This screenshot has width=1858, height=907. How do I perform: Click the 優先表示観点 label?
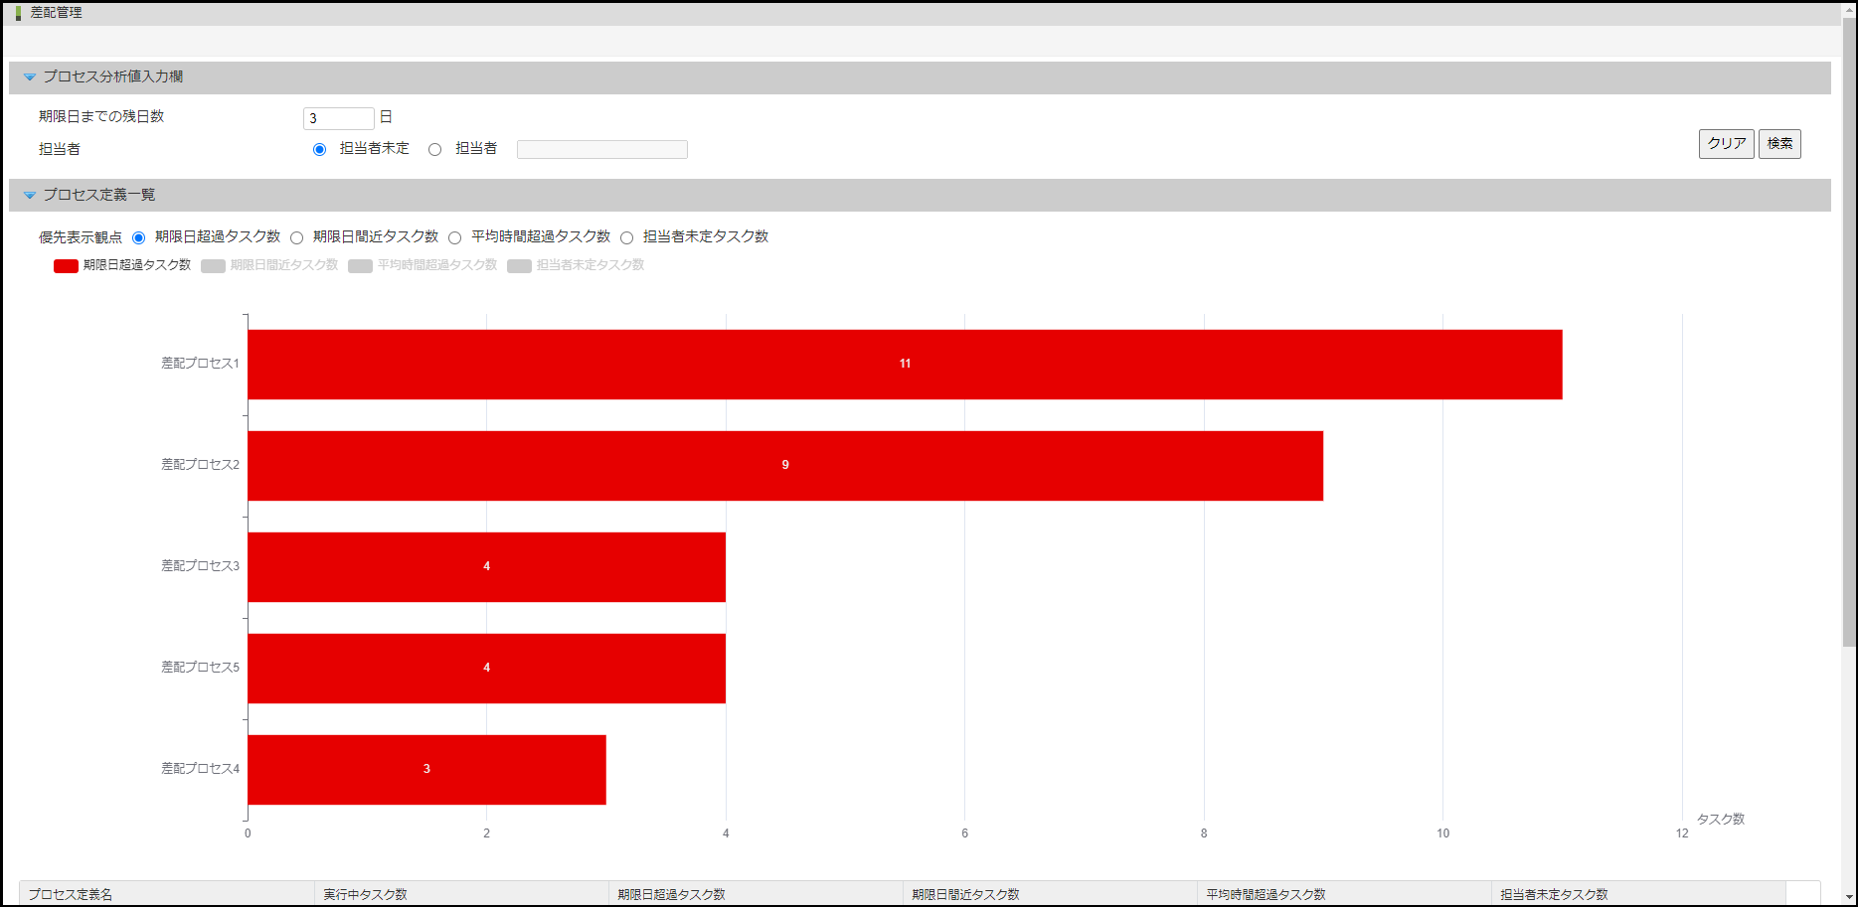(81, 237)
